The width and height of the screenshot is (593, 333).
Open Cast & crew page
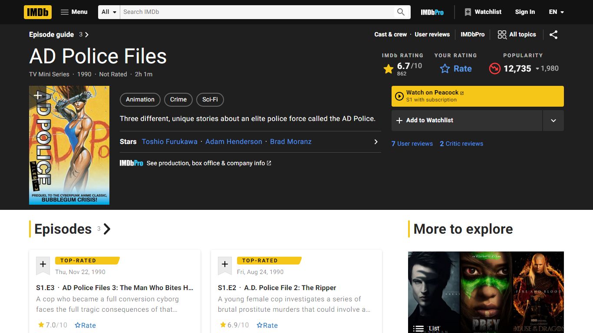(391, 35)
